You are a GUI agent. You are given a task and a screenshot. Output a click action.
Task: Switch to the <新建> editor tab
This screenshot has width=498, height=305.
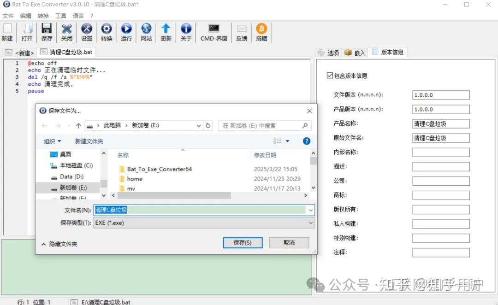pos(19,53)
